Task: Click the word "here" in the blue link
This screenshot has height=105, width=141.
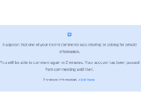Action: 91,80
